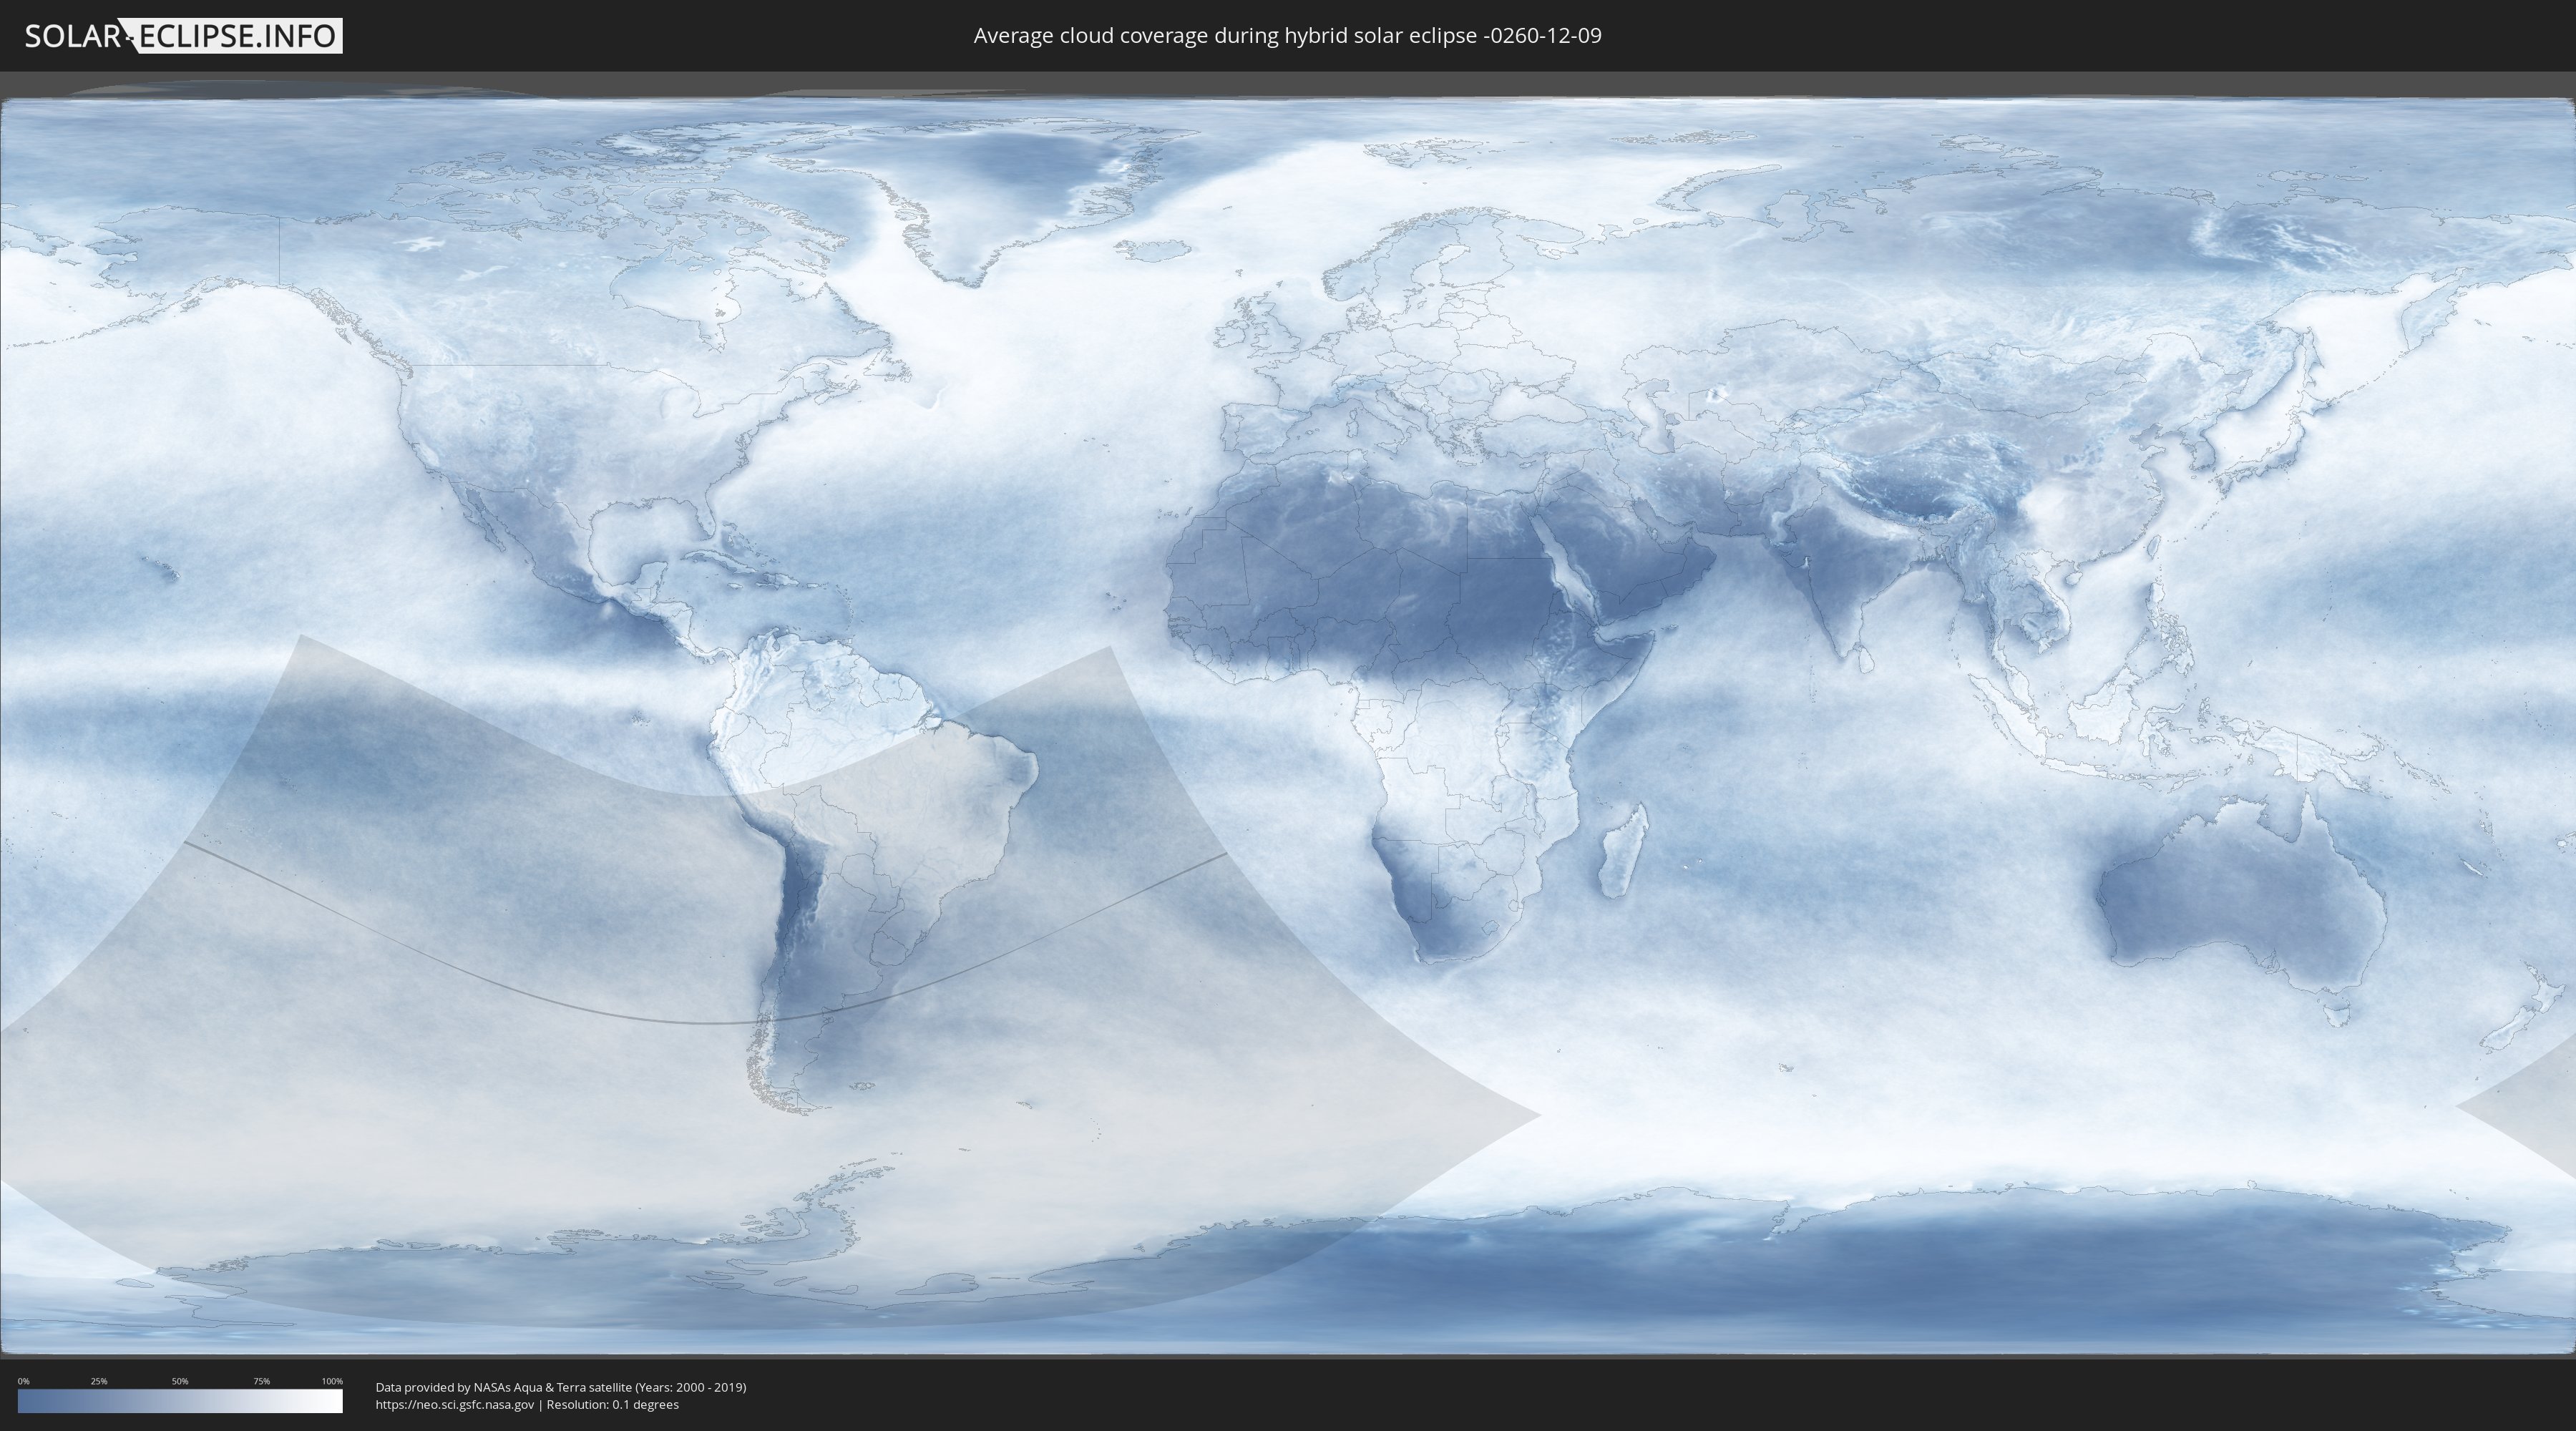Click the '0%' legend label
The height and width of the screenshot is (1431, 2576).
[x=24, y=1381]
